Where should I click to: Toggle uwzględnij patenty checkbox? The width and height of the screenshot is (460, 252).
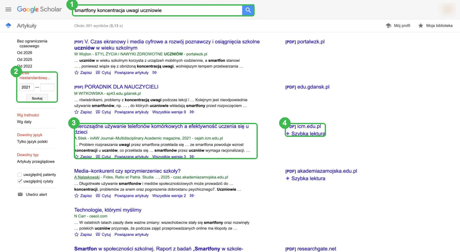20,175
